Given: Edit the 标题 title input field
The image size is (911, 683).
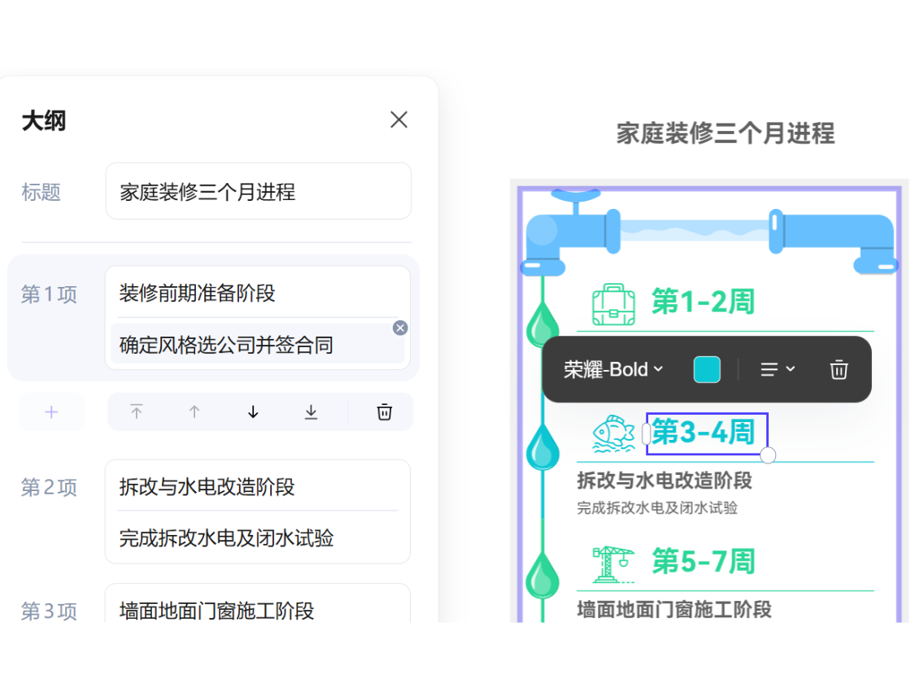Looking at the screenshot, I should pos(258,191).
